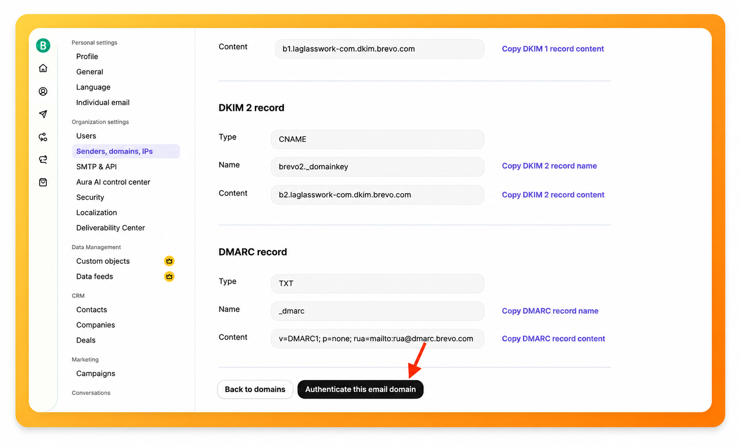This screenshot has width=740, height=446.
Task: Click the DKIM 2 Type field CNAME
Action: pos(378,139)
